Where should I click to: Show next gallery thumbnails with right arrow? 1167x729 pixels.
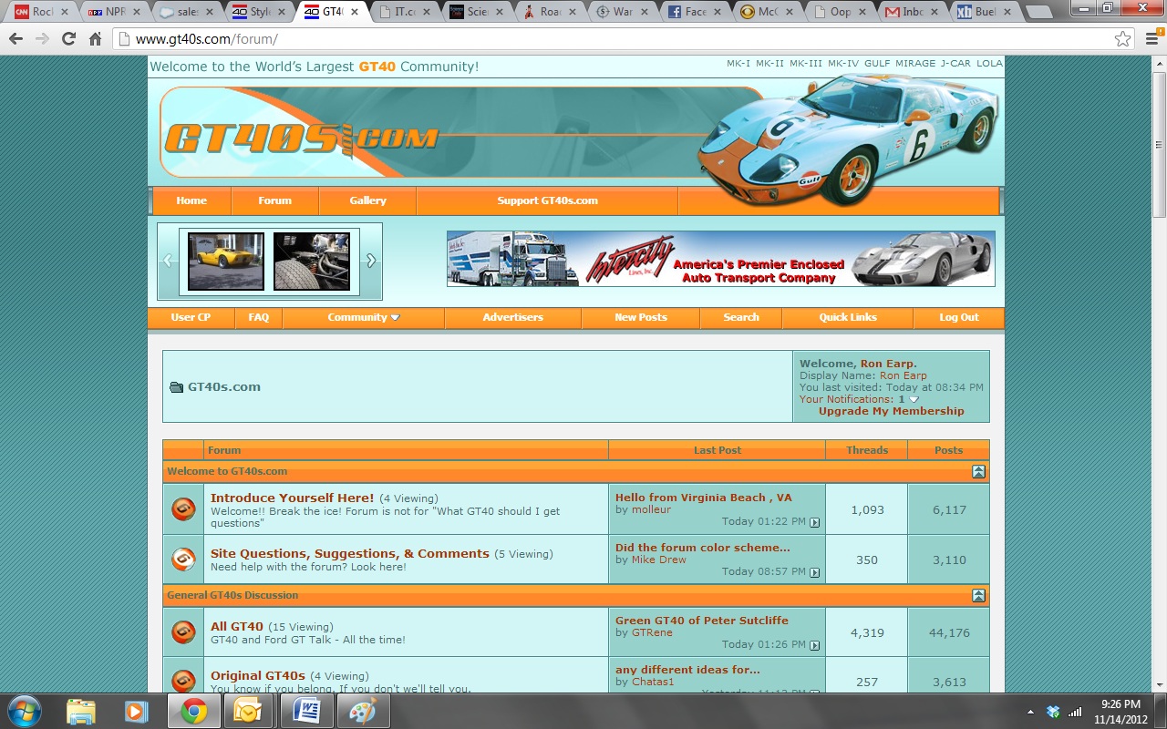point(371,260)
